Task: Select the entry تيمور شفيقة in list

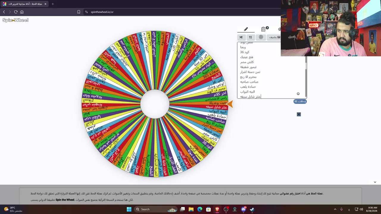Action: click(x=248, y=67)
